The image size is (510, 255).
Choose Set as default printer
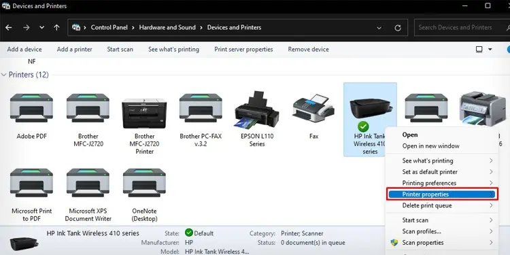coord(430,172)
